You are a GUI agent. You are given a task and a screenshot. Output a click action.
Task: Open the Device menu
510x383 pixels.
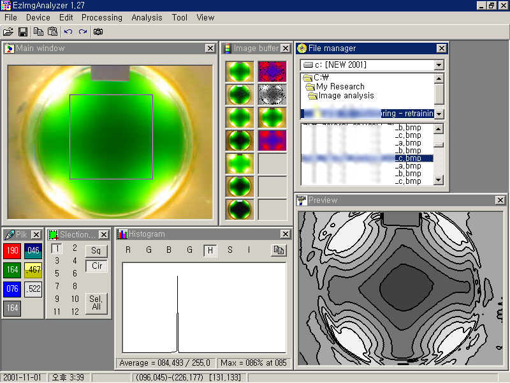pos(38,18)
